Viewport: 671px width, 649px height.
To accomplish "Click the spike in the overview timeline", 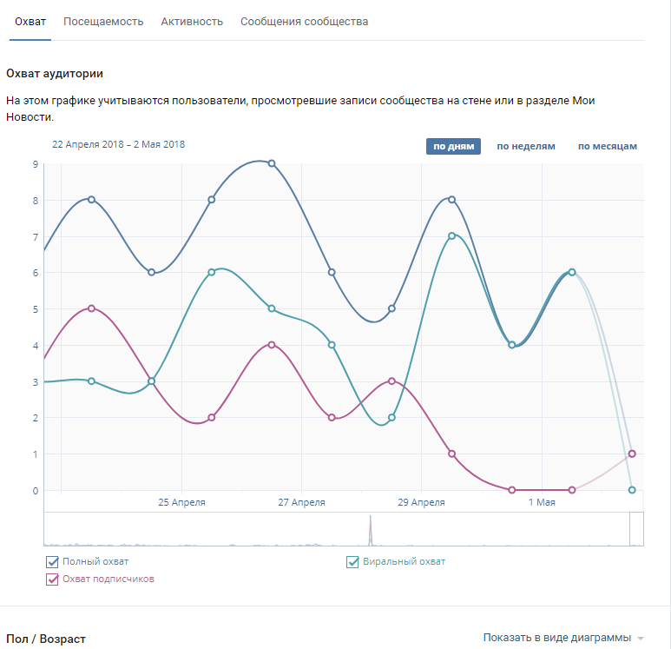I will pyautogui.click(x=371, y=528).
